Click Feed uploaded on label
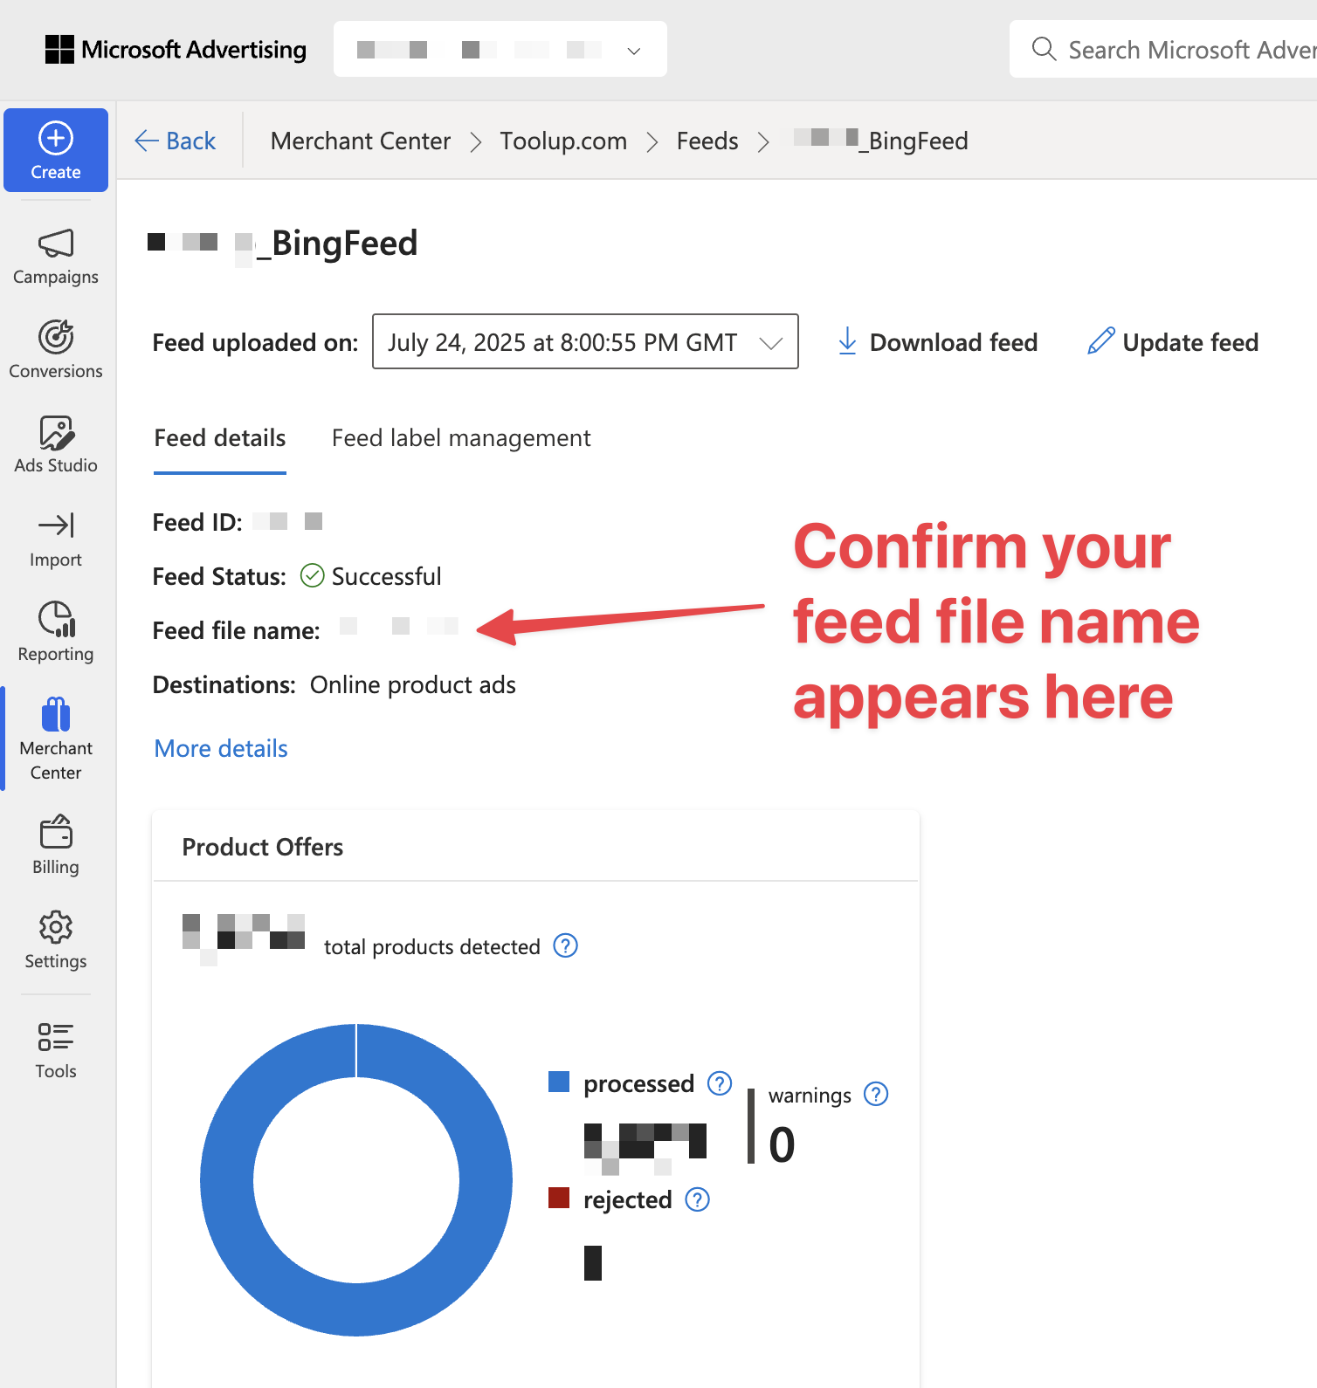 (255, 342)
